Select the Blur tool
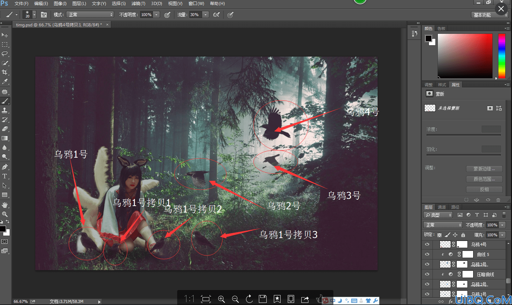Image resolution: width=512 pixels, height=305 pixels. point(5,147)
